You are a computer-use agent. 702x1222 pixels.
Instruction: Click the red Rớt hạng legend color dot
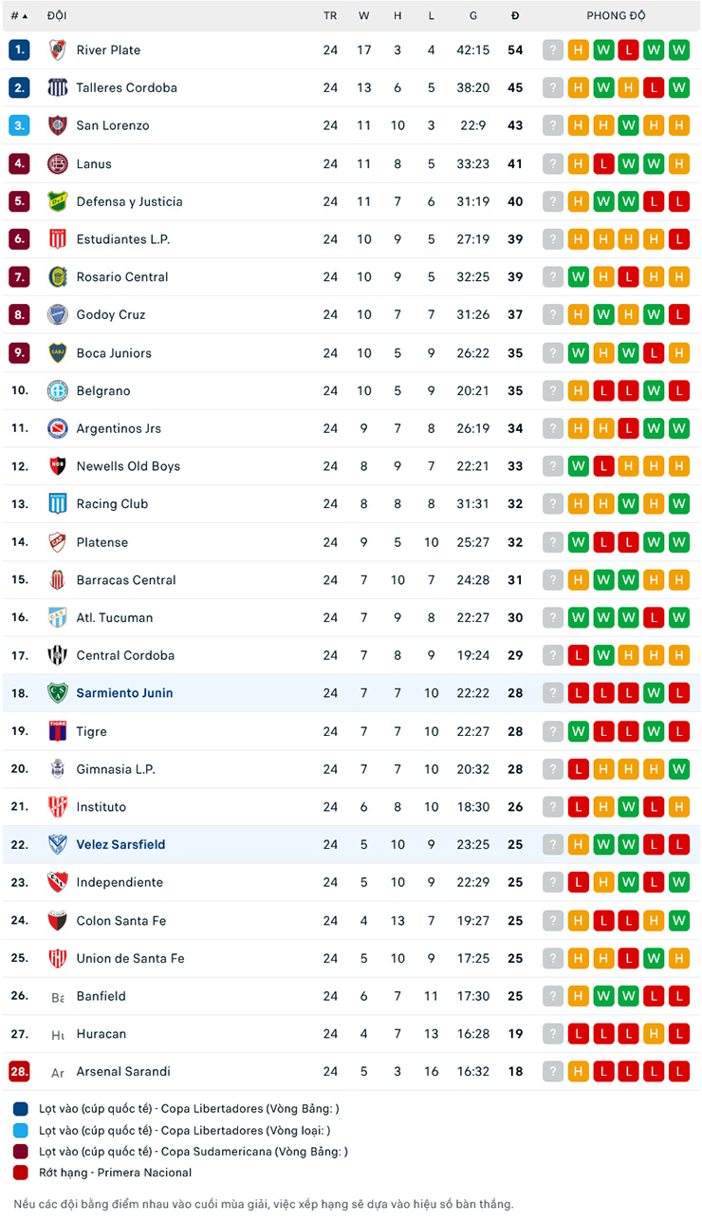point(19,1172)
